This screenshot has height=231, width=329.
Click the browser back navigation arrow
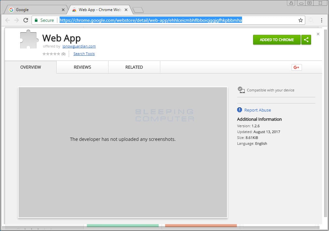(x=7, y=20)
